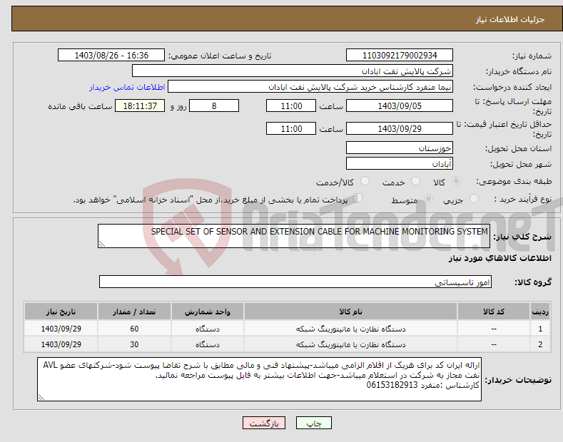Select the کالا radio button
Viewport: 563px width, 442px height.
(x=456, y=181)
